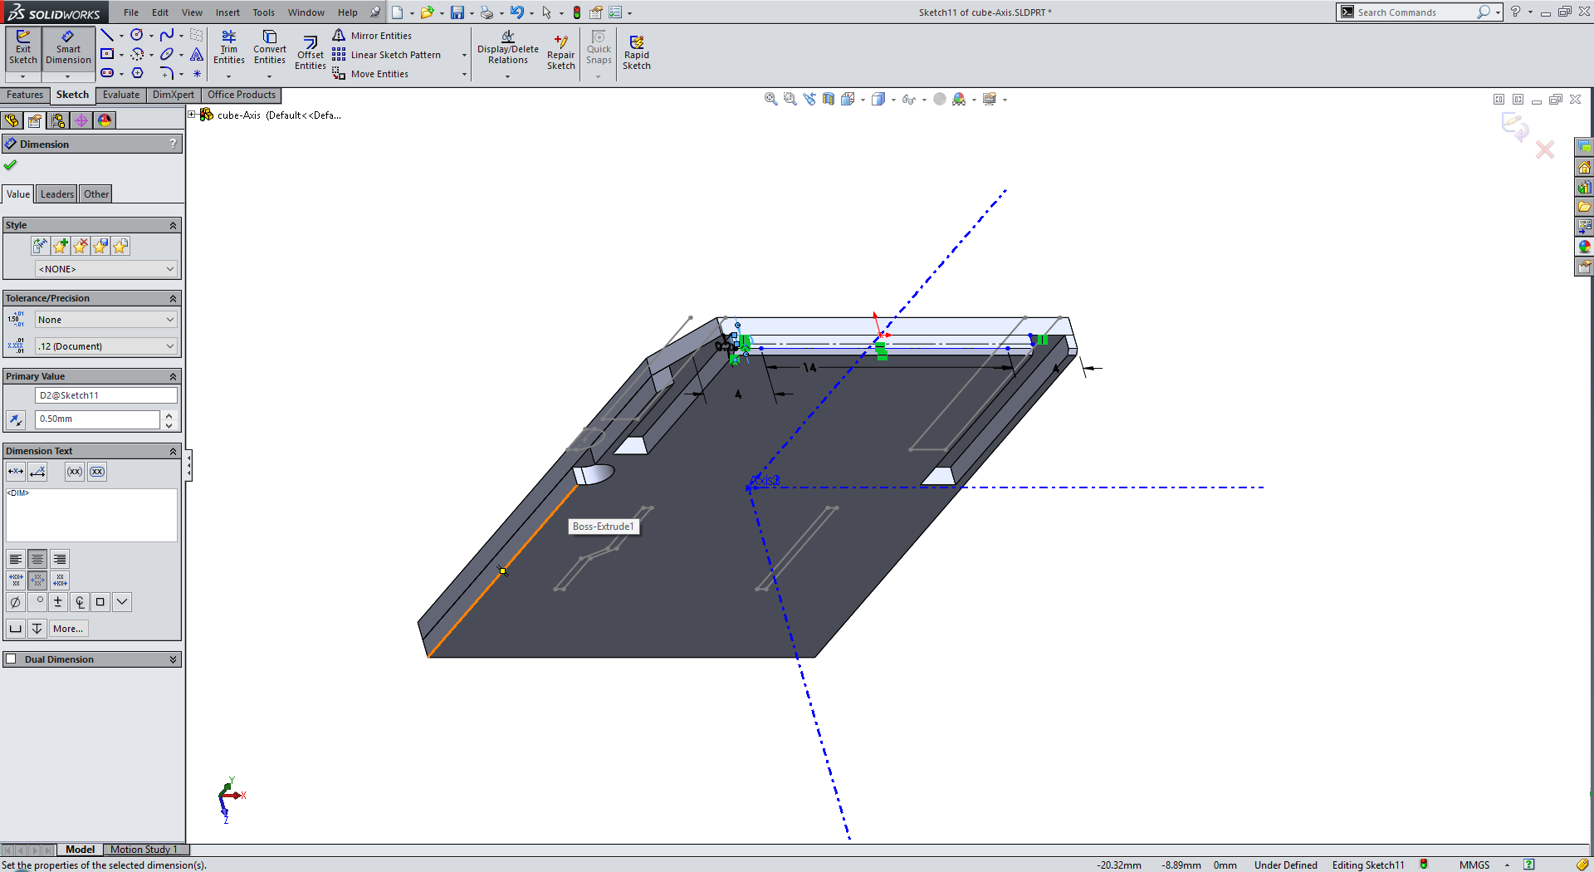Open the DimXpertManager tab icon
The height and width of the screenshot is (872, 1594).
click(81, 120)
